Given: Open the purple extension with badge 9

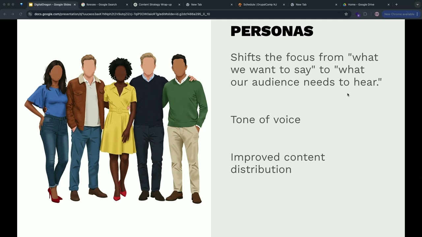Looking at the screenshot, I should tap(357, 14).
